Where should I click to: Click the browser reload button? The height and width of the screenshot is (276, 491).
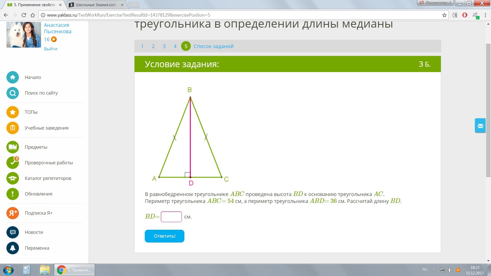pyautogui.click(x=24, y=15)
